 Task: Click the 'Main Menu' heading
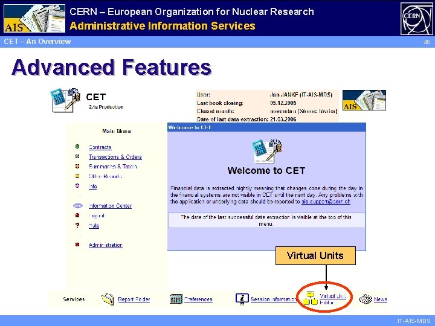tap(116, 131)
